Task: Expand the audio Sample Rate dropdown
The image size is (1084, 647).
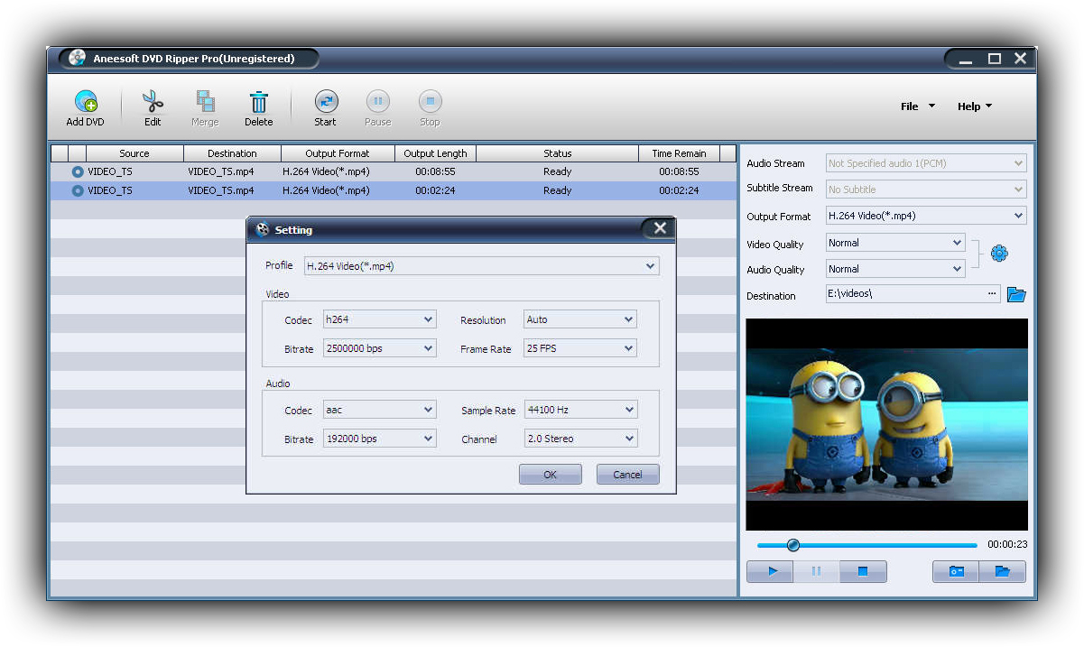Action: click(629, 410)
